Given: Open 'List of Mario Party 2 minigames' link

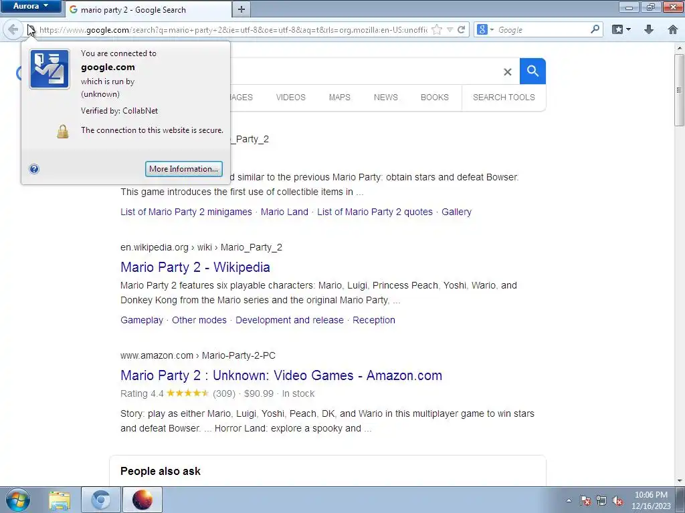Looking at the screenshot, I should [x=186, y=212].
